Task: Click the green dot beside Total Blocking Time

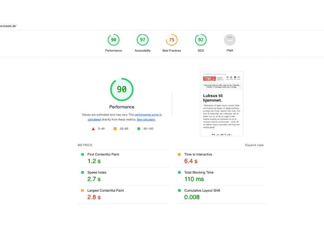Action: tap(179, 172)
